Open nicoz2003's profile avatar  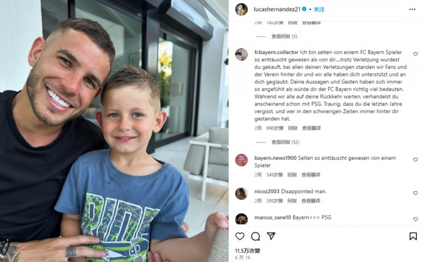click(x=241, y=194)
